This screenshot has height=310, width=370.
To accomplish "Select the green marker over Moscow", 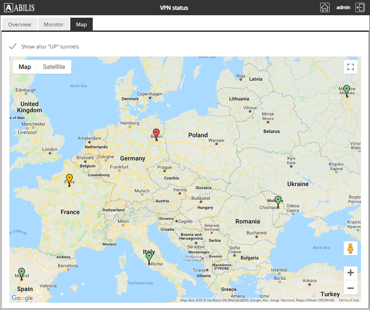I will point(346,90).
